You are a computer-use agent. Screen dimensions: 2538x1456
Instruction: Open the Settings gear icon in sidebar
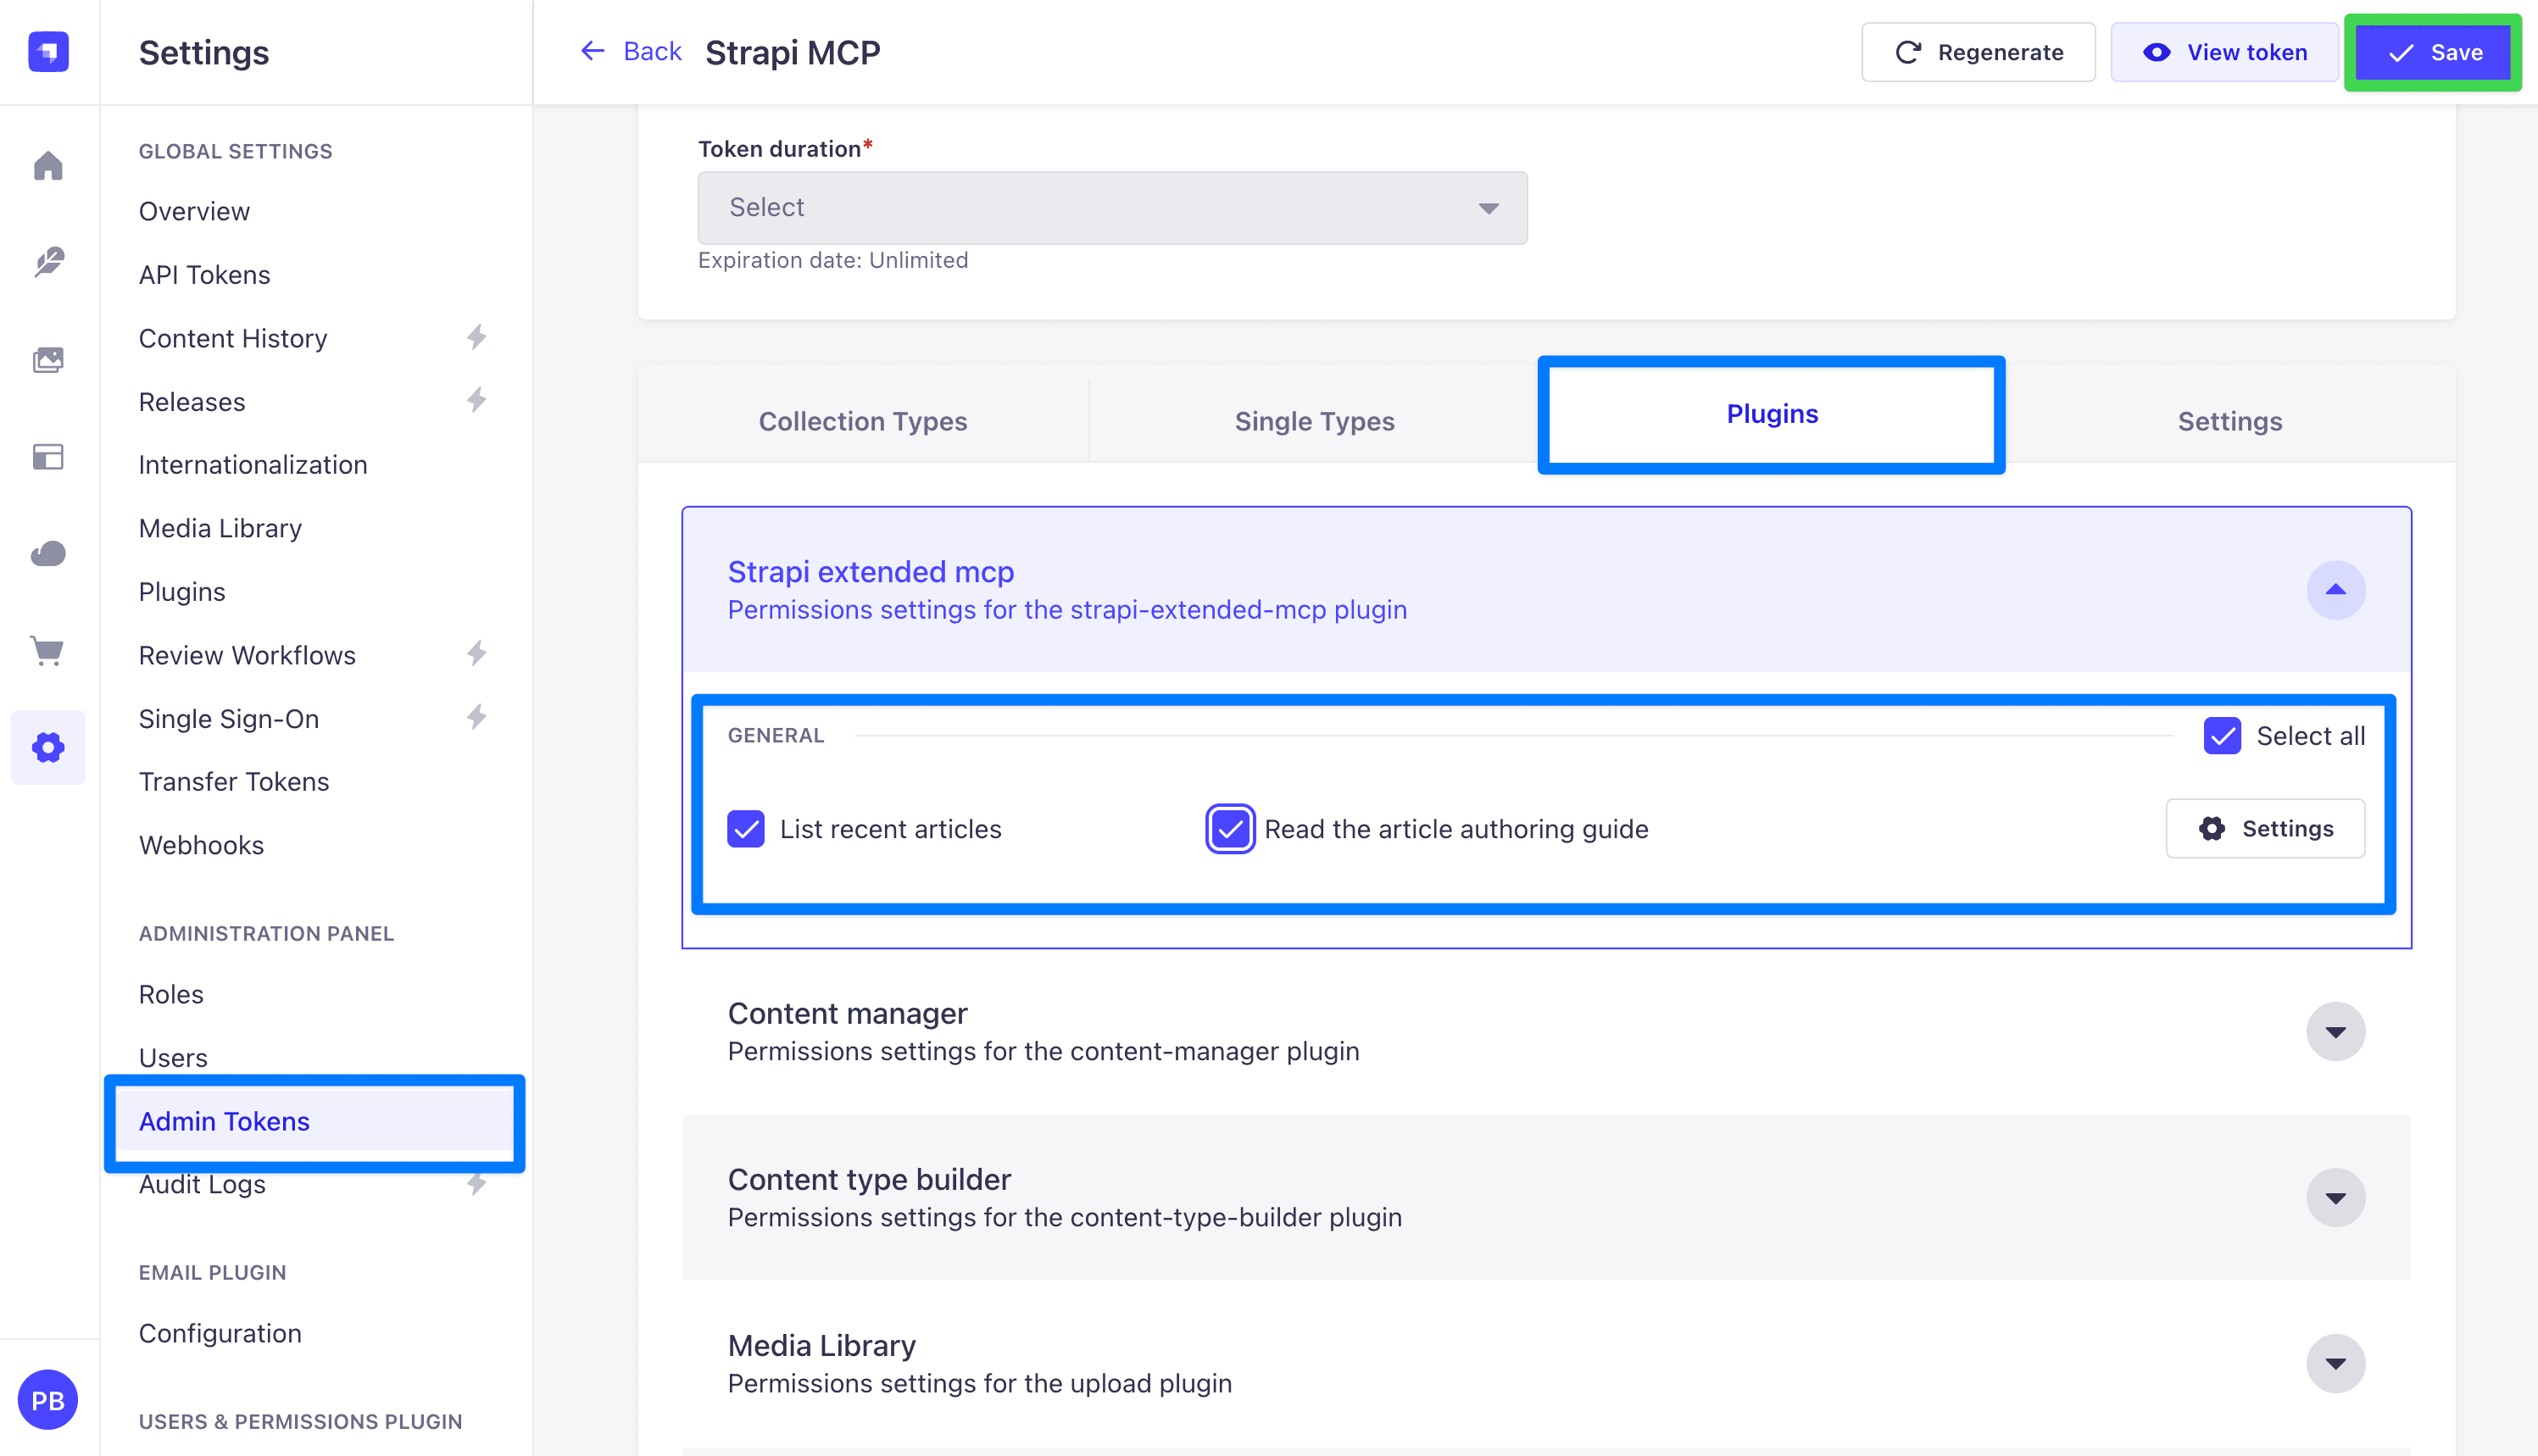[48, 747]
